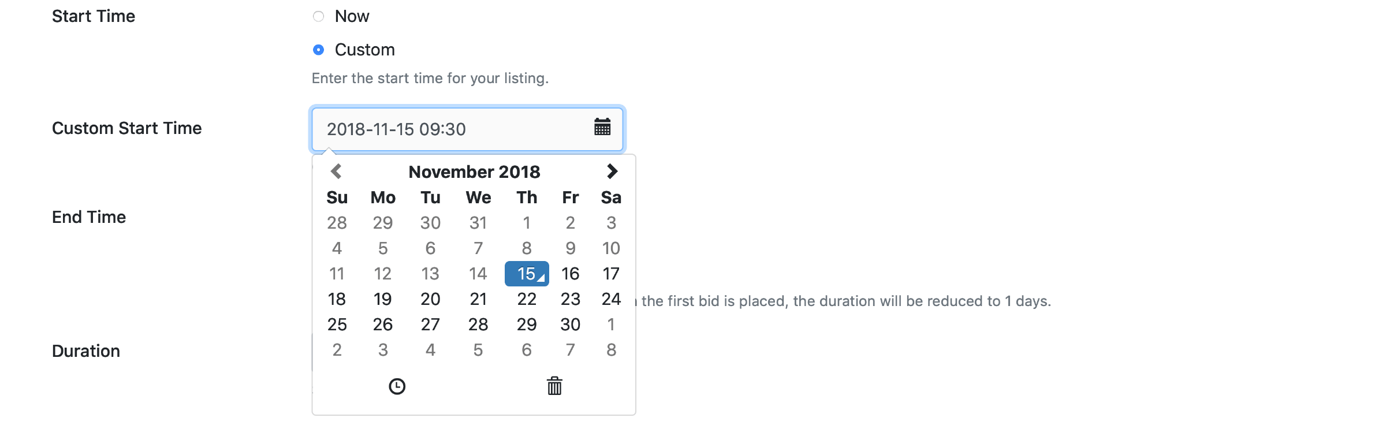Choose November 19 in the calendar
This screenshot has width=1386, height=425.
pyautogui.click(x=382, y=299)
